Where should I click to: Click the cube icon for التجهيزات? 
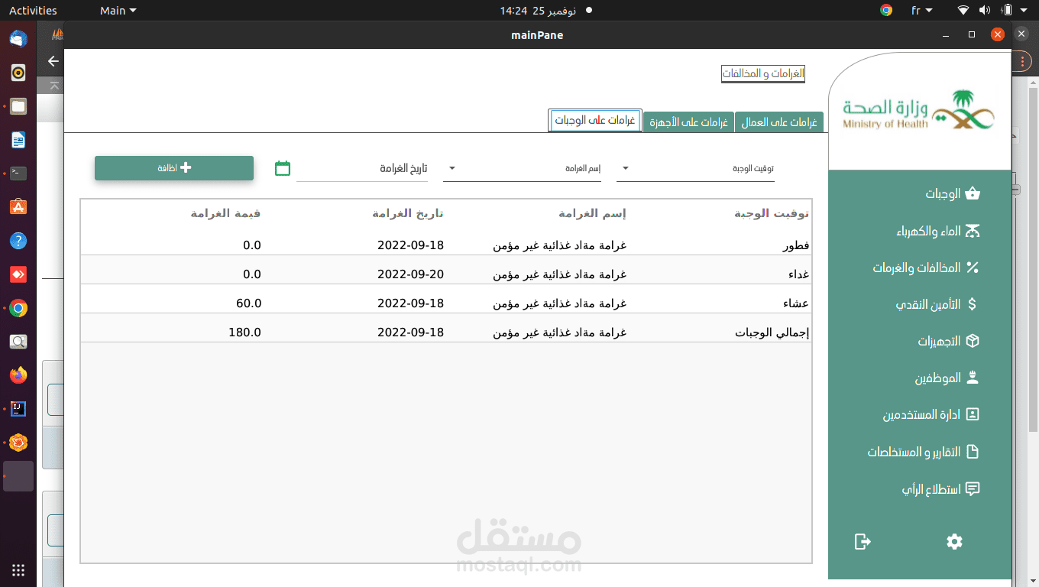click(x=973, y=341)
